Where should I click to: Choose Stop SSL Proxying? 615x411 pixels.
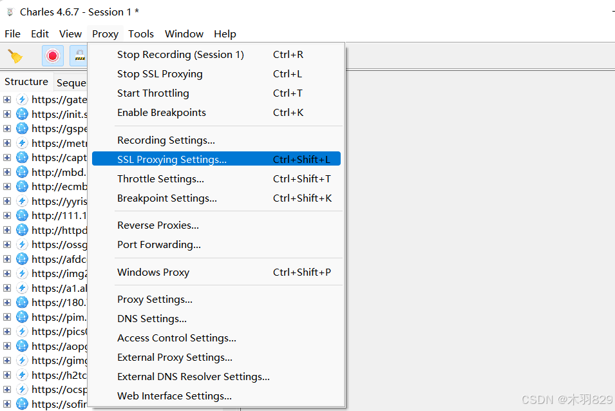(x=216, y=73)
